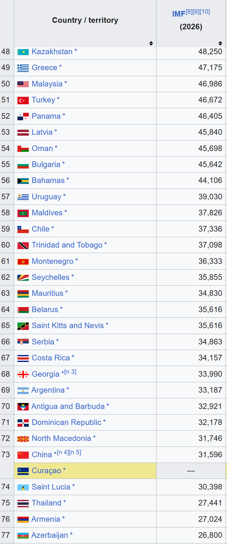Open footnote [n 5] beside China
Viewport: 227px width, 544px height.
tap(75, 452)
